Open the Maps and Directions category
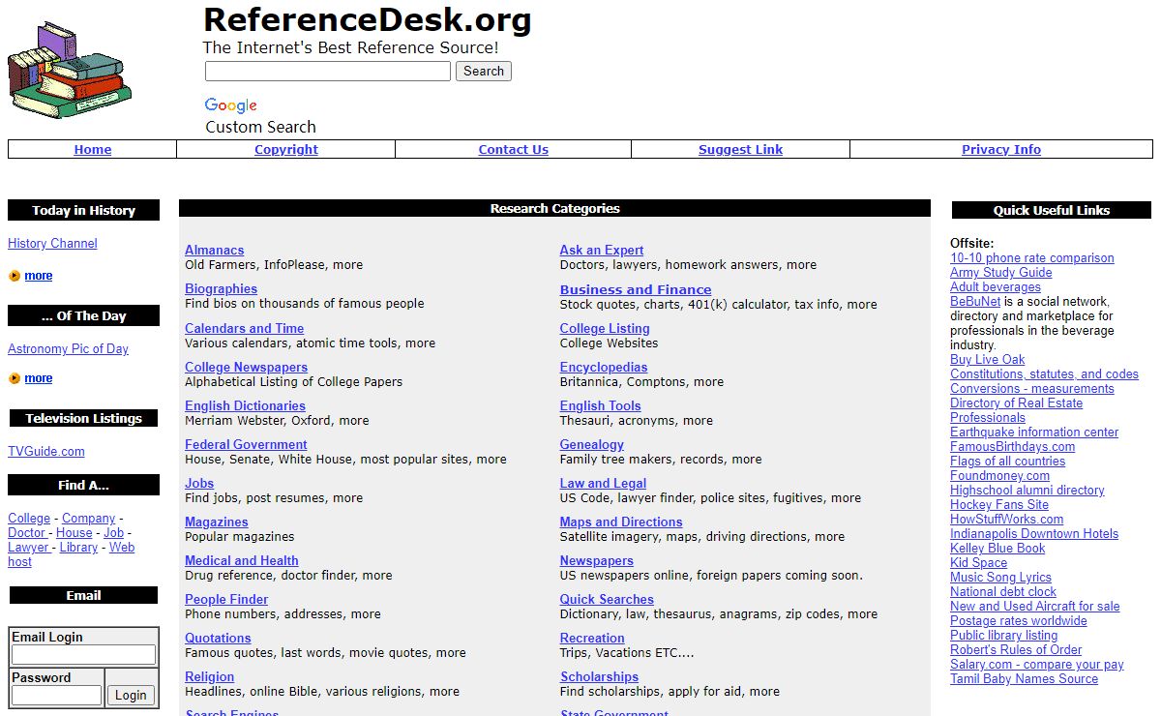Screen dimensions: 1161x716 621,522
